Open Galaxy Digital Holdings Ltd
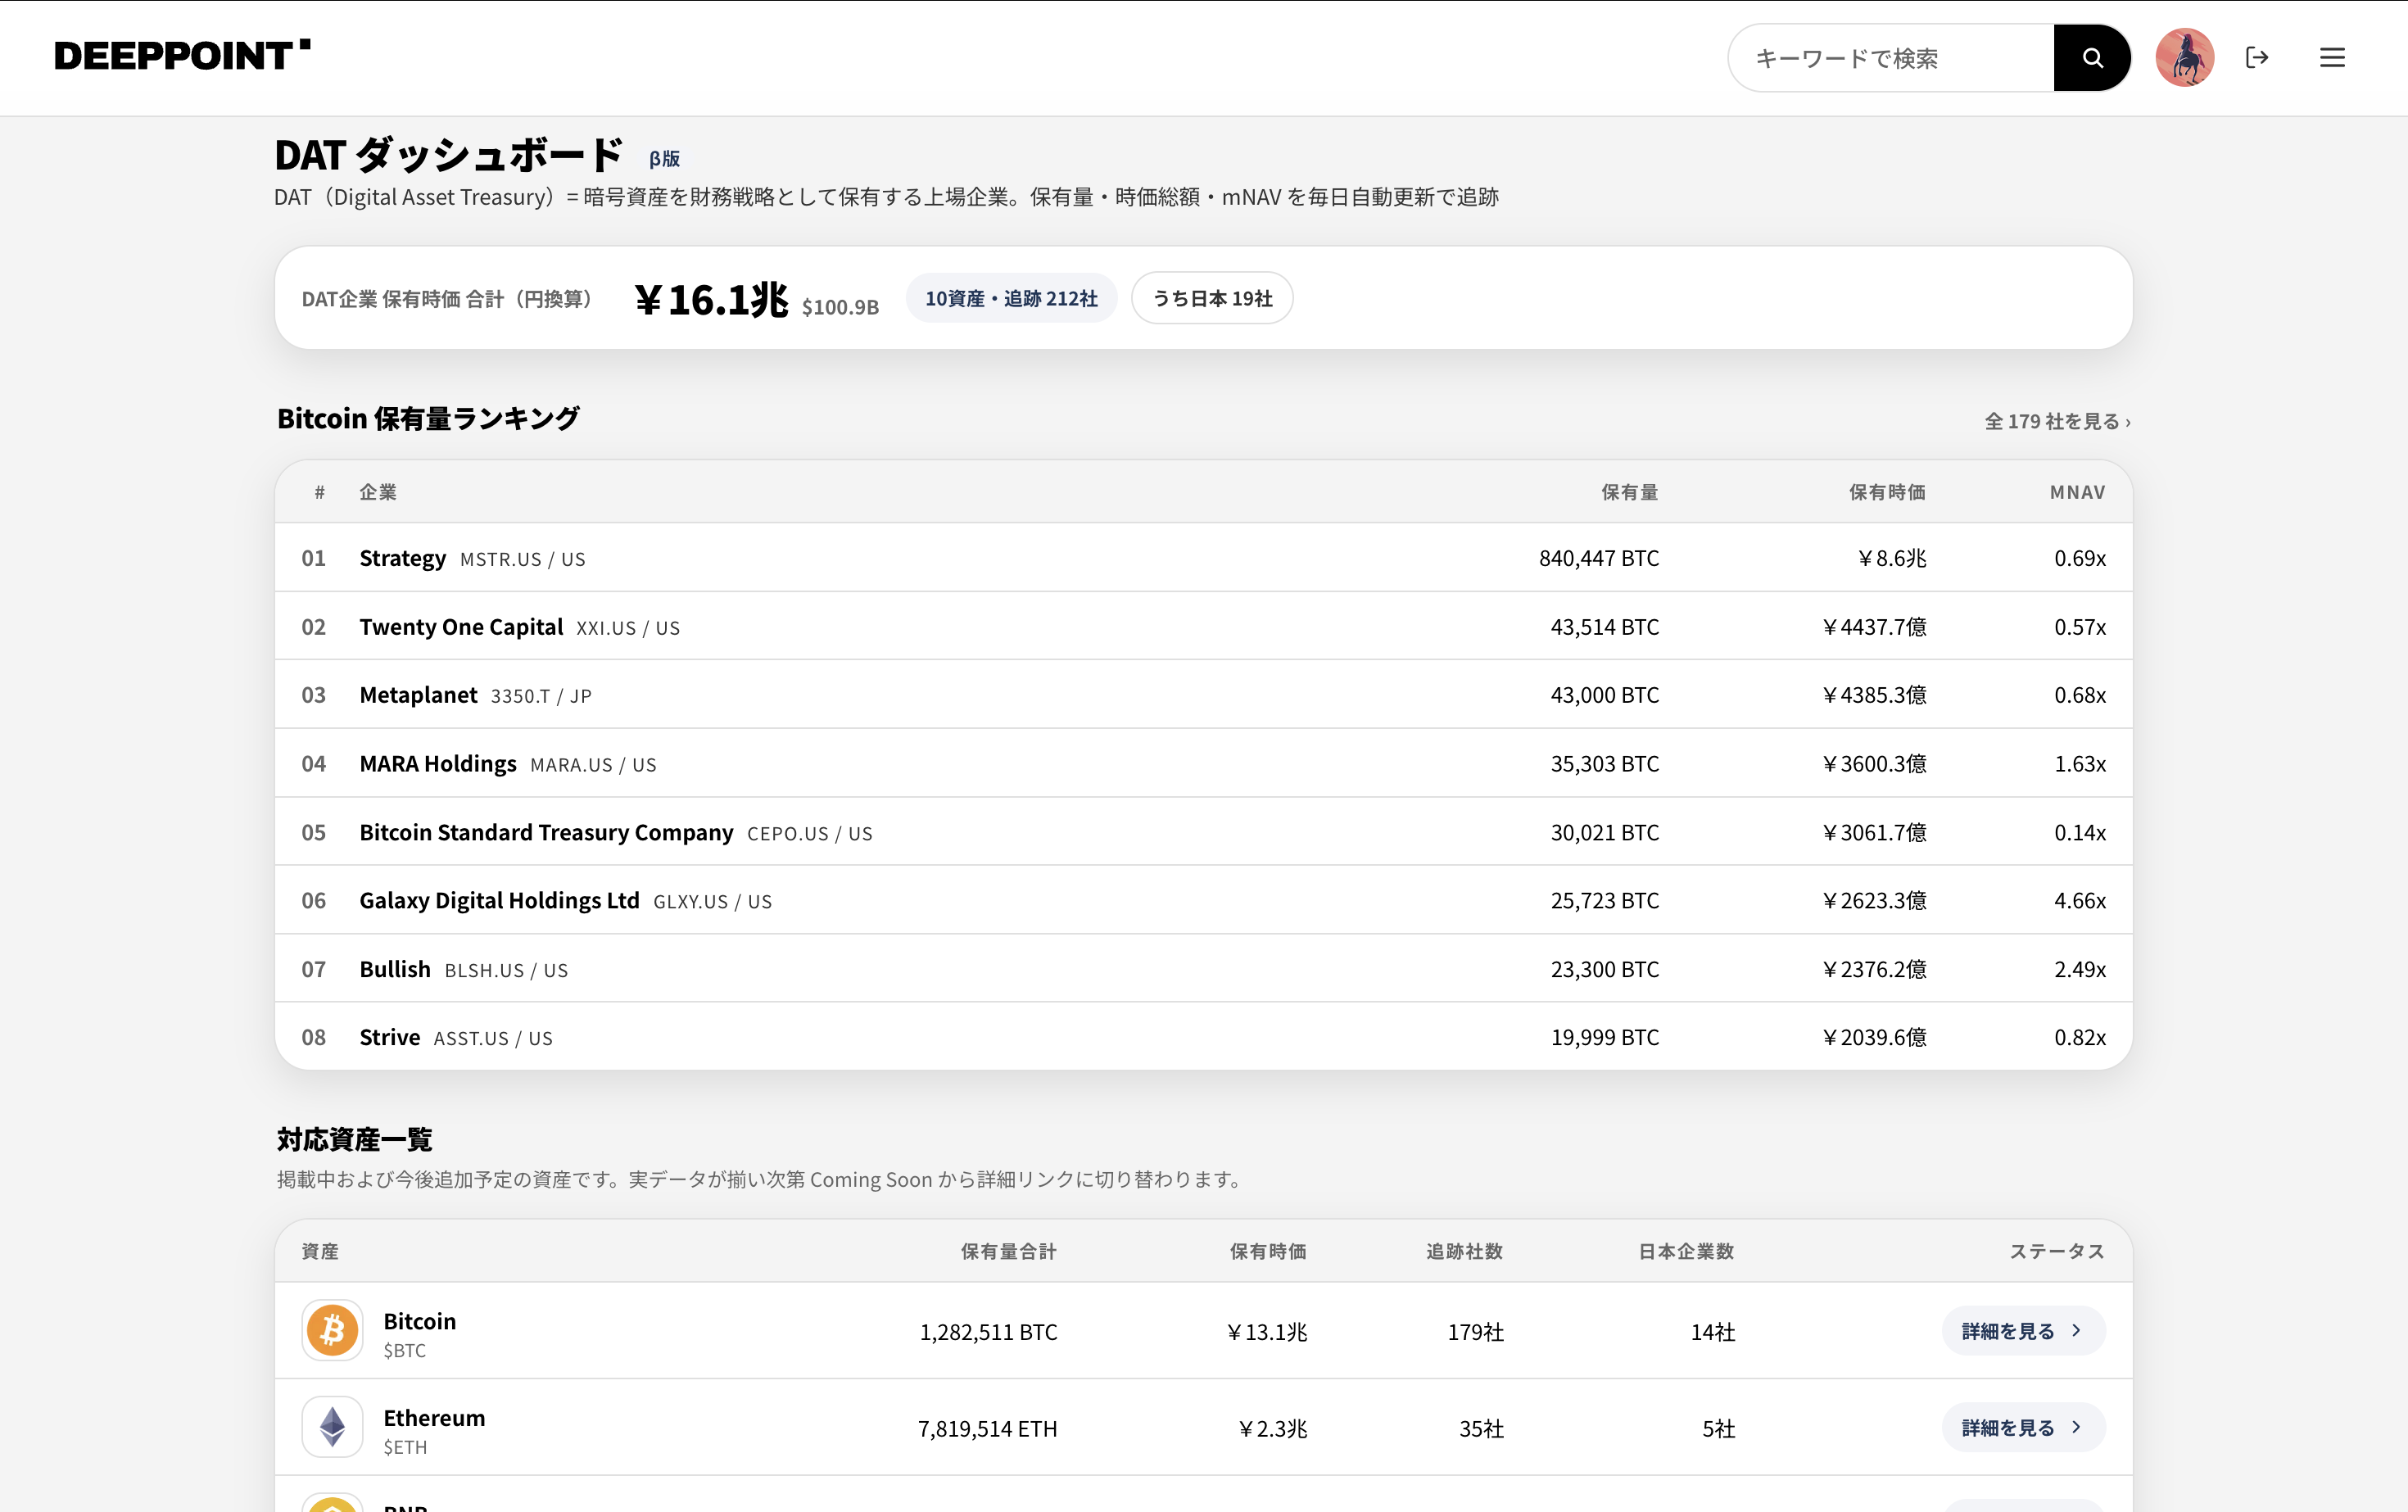2408x1512 pixels. click(1204, 901)
